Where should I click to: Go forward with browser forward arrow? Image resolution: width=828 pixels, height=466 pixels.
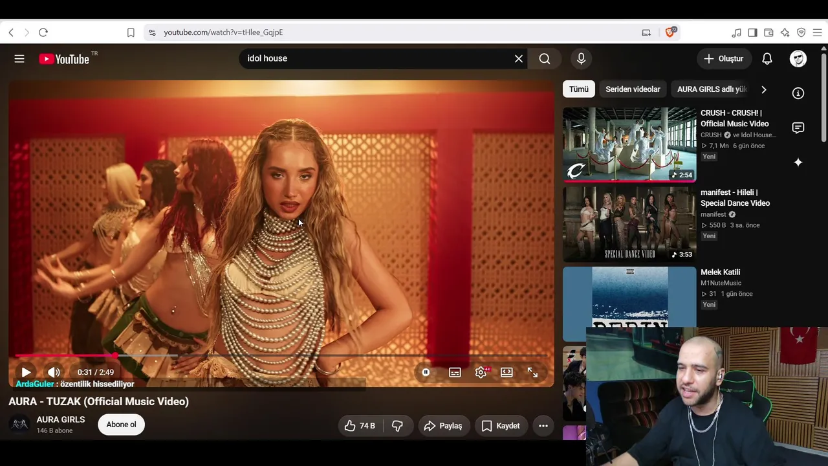point(27,32)
